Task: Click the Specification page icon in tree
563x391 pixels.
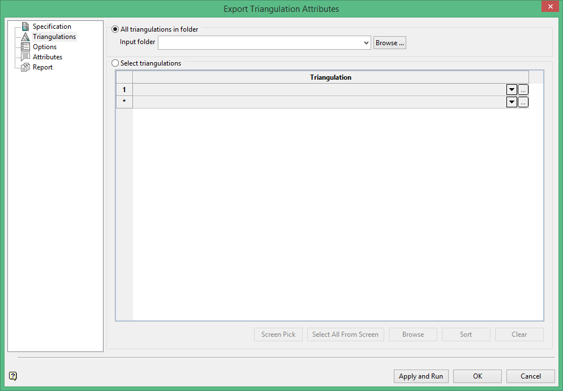Action: pyautogui.click(x=25, y=27)
